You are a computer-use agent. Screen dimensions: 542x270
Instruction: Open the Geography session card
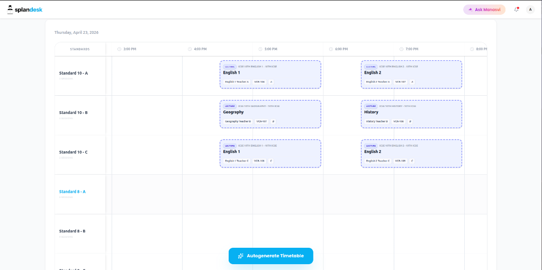[270, 114]
